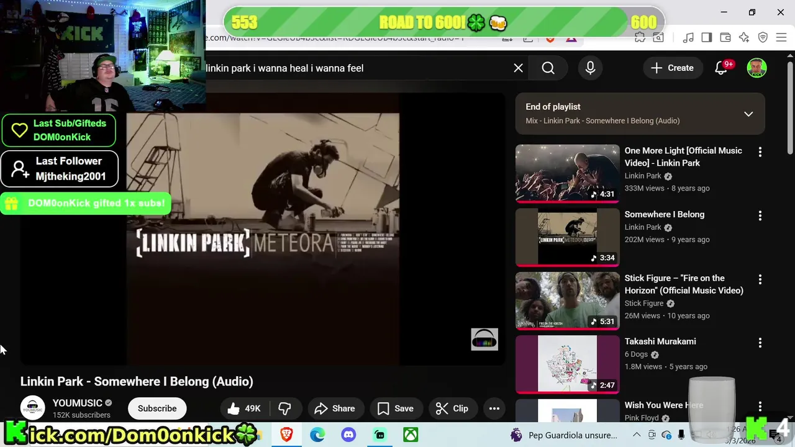Open Stick Figure Fire on the Horizon thumbnail
The width and height of the screenshot is (795, 447).
click(567, 301)
